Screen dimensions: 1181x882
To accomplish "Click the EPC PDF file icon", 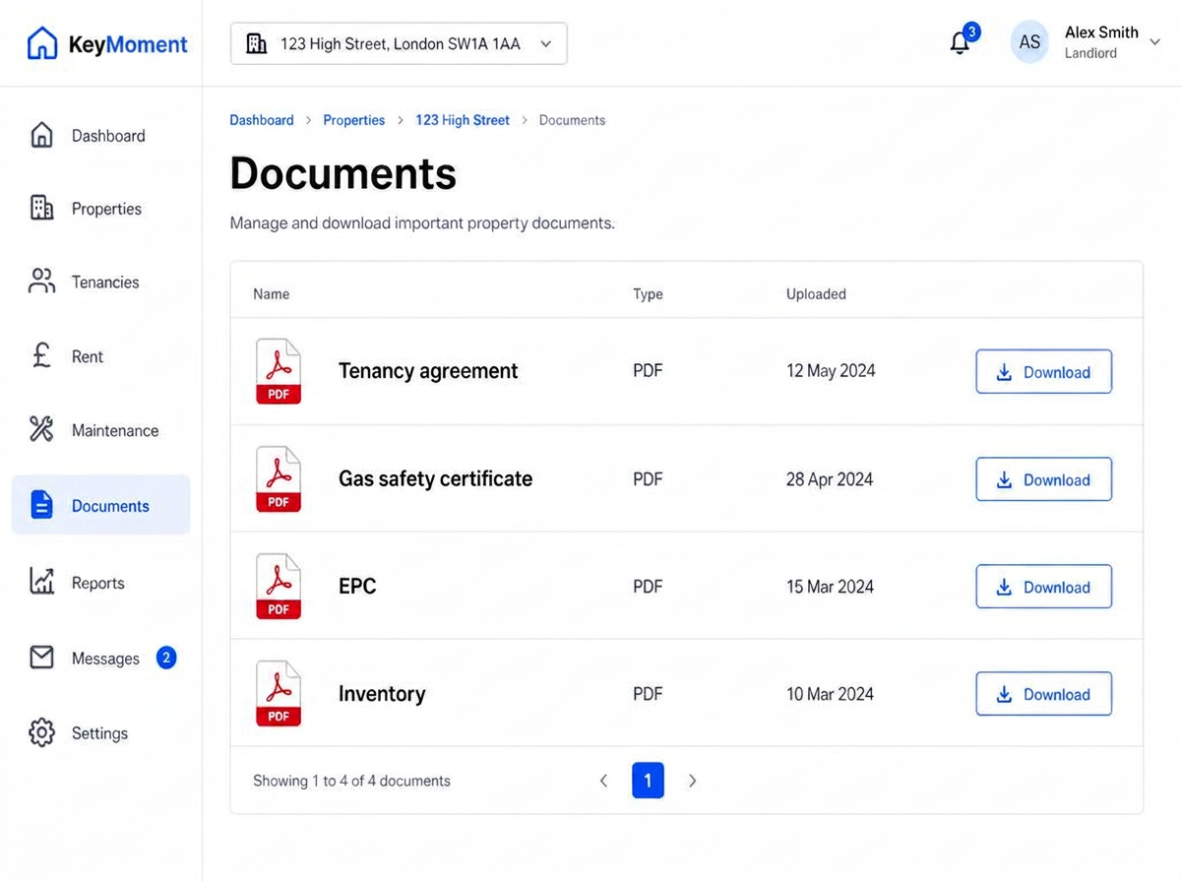I will pos(279,586).
